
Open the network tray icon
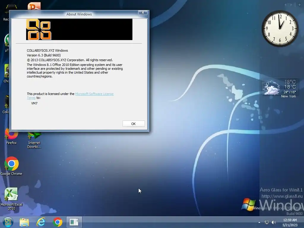(x=267, y=222)
